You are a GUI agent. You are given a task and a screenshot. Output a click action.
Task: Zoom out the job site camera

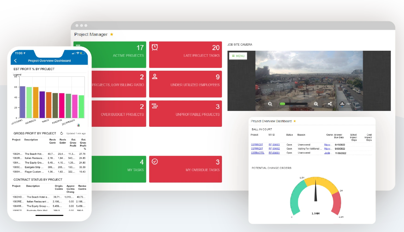pos(270,104)
